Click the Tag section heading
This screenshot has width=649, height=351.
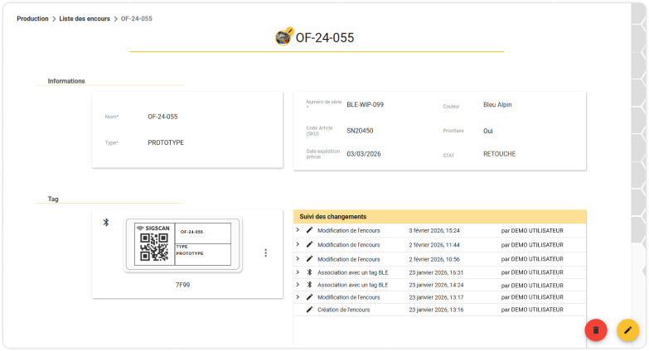pyautogui.click(x=53, y=199)
